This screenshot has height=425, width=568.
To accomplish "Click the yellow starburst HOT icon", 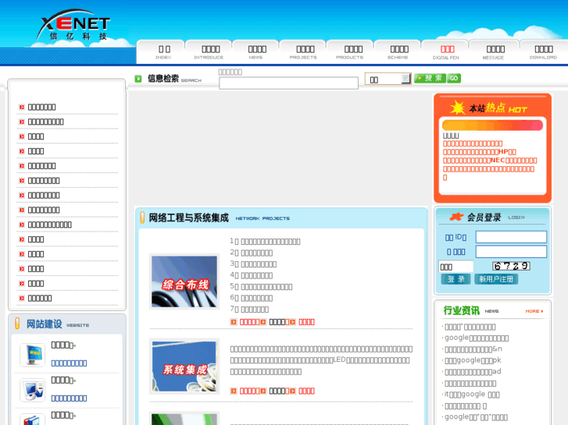I will pyautogui.click(x=458, y=108).
